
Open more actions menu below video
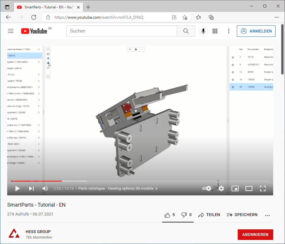pyautogui.click(x=267, y=215)
